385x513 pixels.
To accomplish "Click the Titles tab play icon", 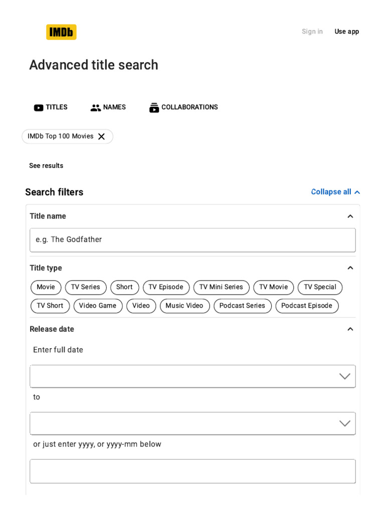I will tap(39, 108).
